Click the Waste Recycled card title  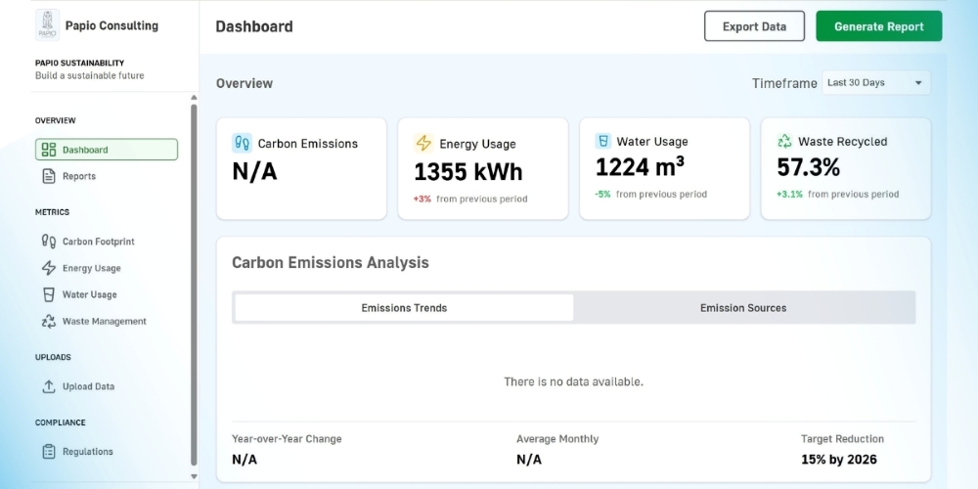click(x=843, y=142)
